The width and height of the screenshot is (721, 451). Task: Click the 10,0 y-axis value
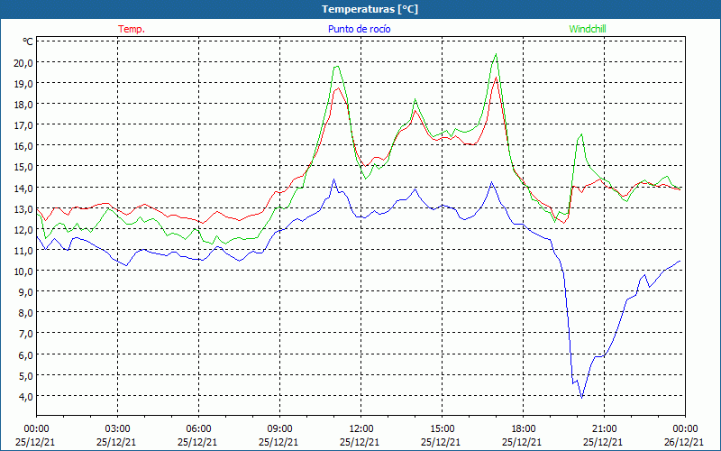23,272
